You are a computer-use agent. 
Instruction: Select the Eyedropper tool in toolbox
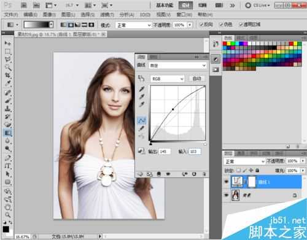8,83
